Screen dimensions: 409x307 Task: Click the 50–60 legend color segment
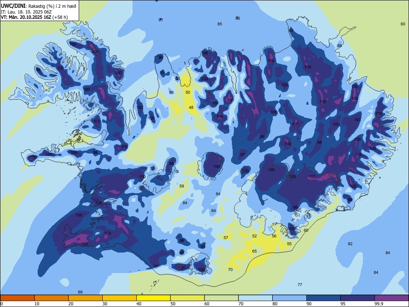point(187,298)
